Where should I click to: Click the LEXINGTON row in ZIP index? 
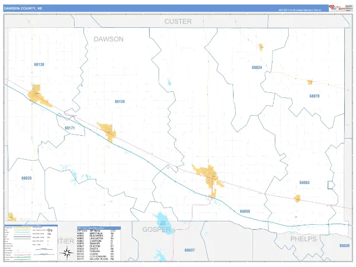[96, 239]
